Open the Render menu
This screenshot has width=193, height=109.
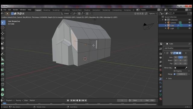[15, 10]
